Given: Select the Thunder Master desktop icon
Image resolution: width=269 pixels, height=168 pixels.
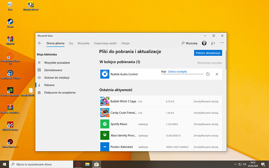Looking at the screenshot, I should pos(31,6).
